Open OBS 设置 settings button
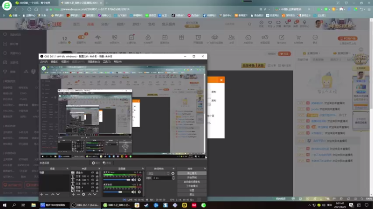 (192, 190)
